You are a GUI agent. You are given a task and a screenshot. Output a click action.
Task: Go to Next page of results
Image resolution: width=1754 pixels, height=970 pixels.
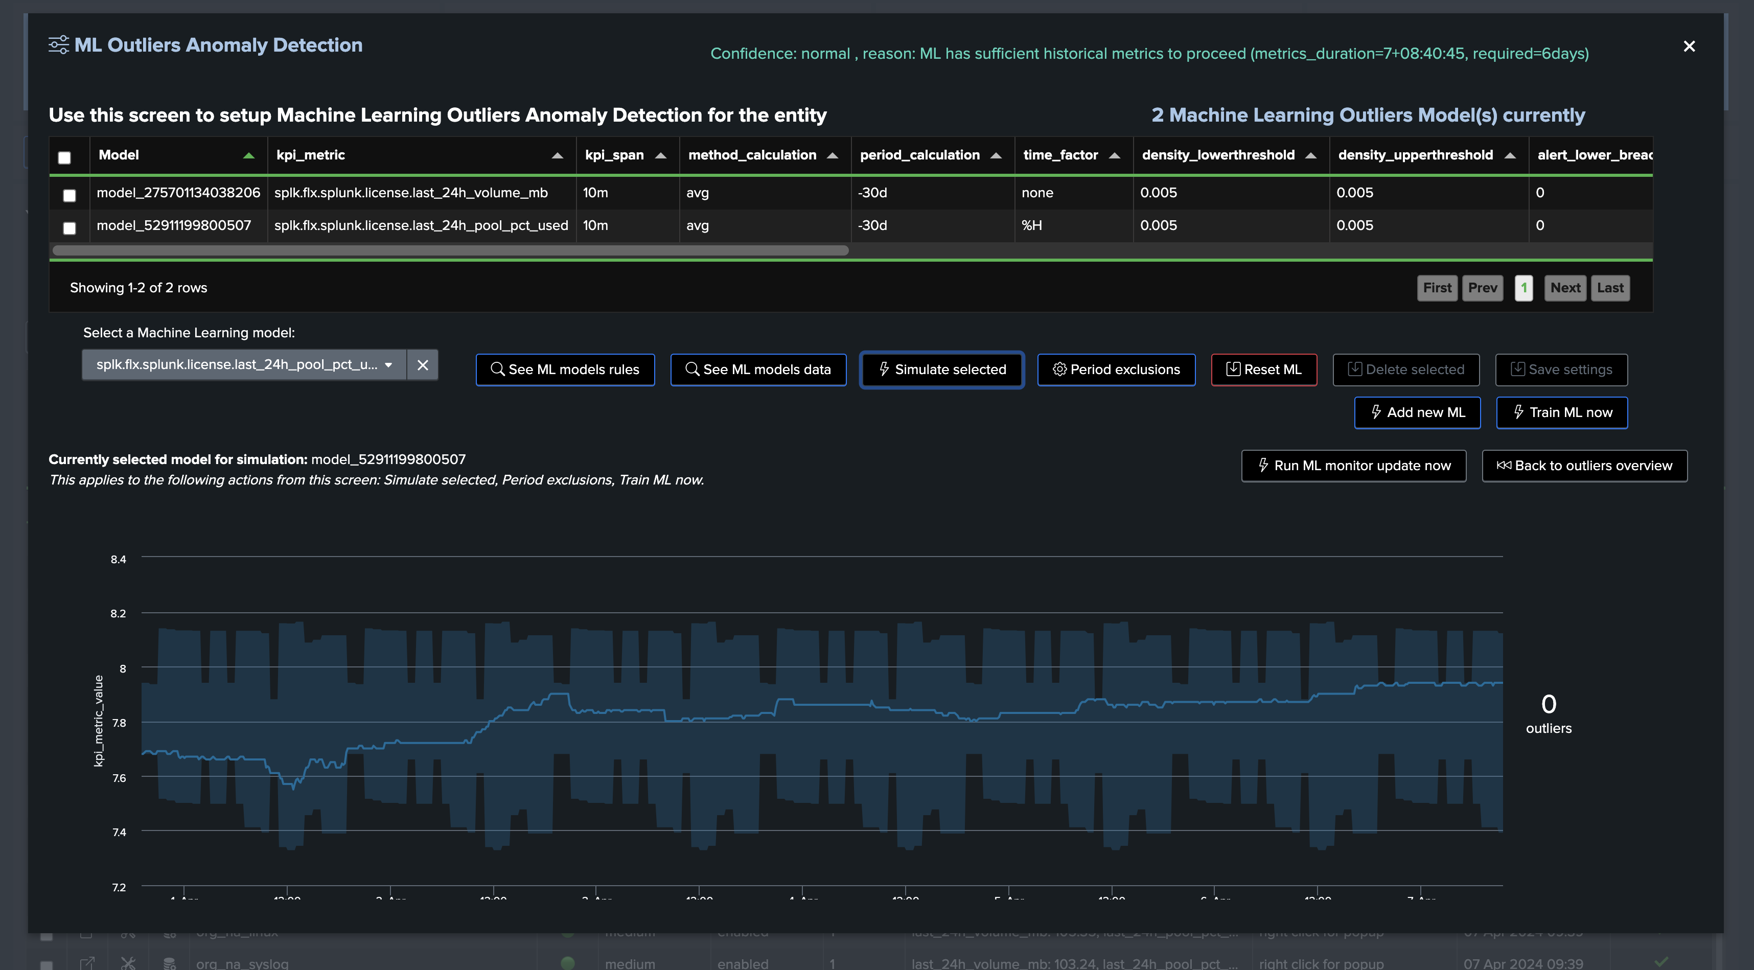pos(1565,287)
